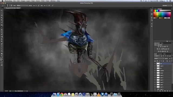Select the Hand tool
This screenshot has height=97, width=173.
tap(2, 54)
